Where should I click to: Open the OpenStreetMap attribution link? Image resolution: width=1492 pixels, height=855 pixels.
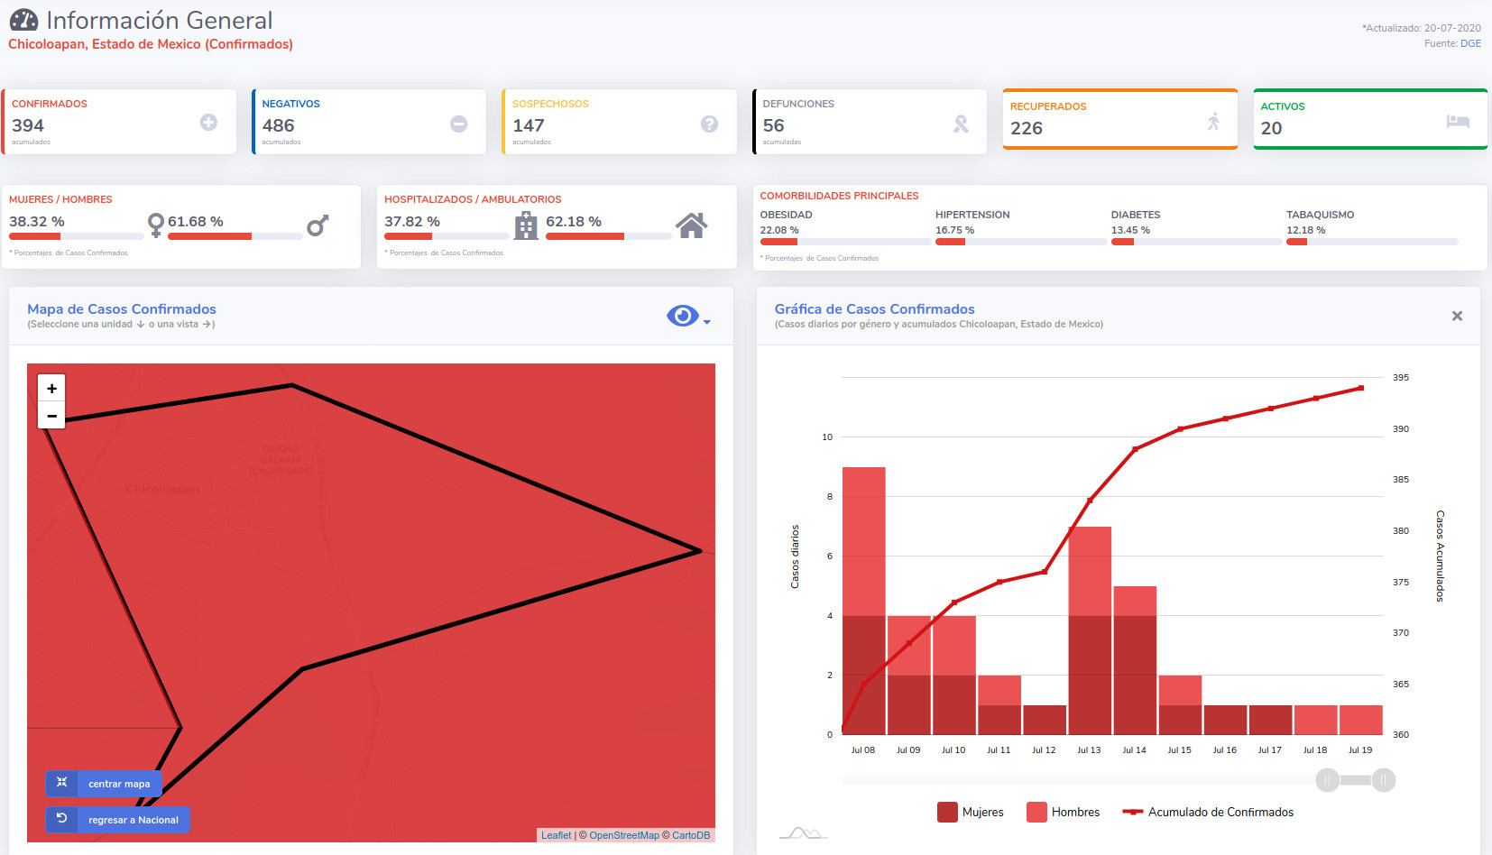tap(624, 835)
